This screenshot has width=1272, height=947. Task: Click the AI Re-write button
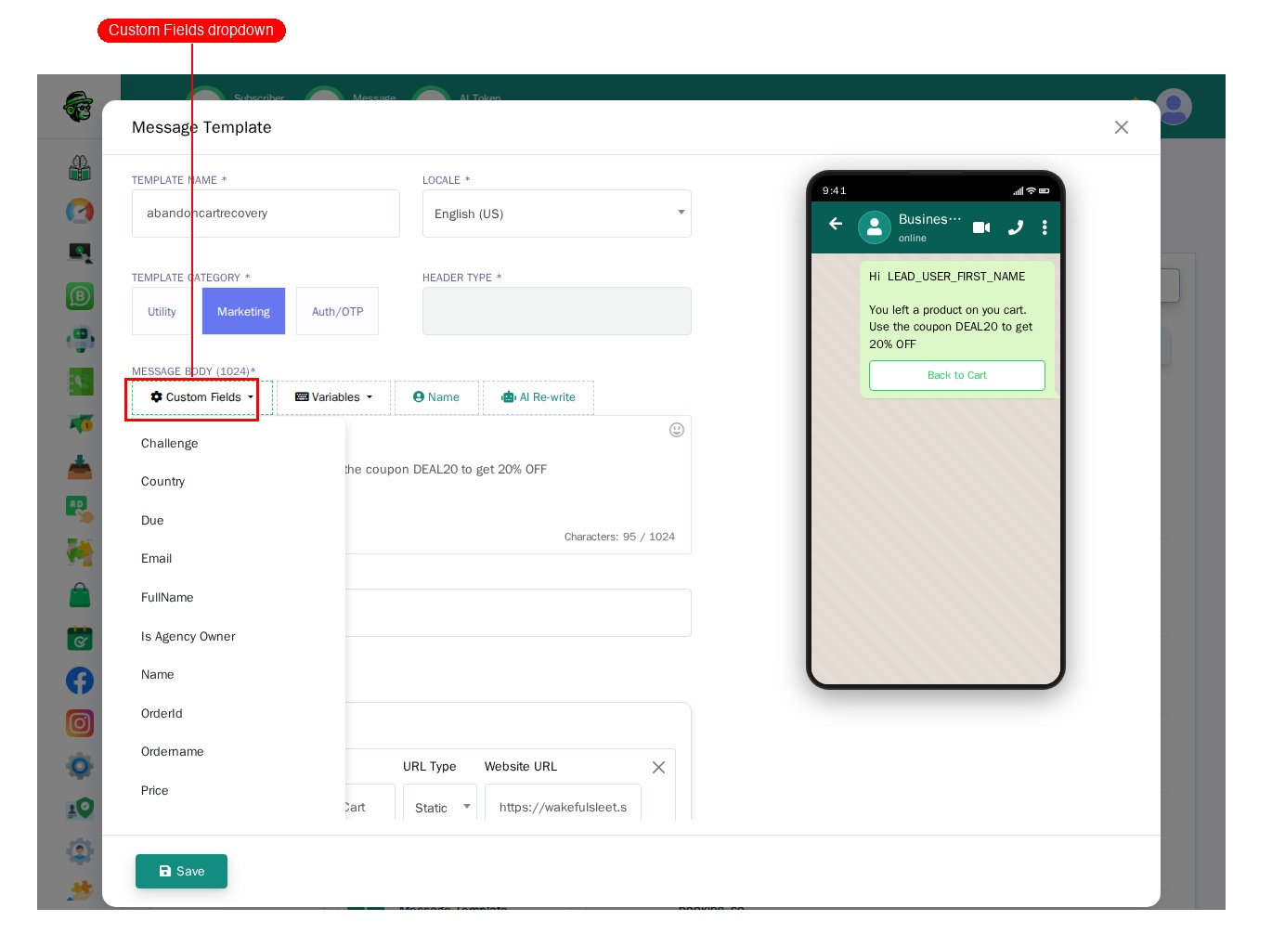539,397
